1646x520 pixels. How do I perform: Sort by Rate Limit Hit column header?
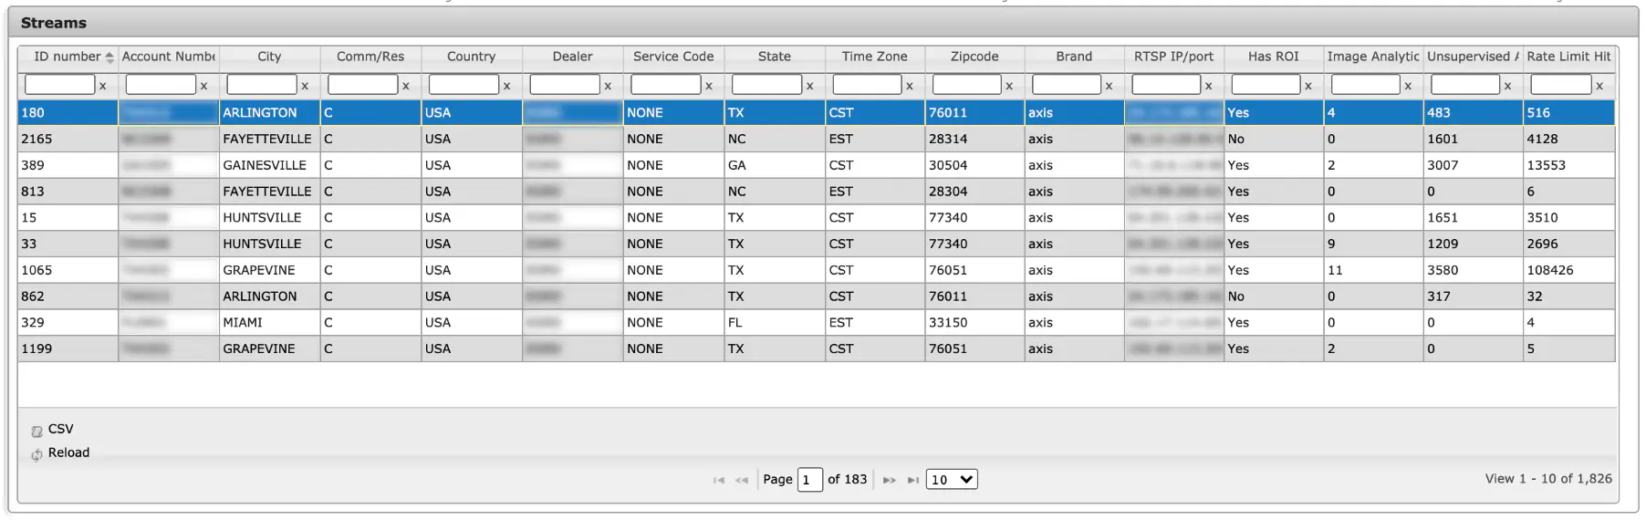tap(1568, 57)
